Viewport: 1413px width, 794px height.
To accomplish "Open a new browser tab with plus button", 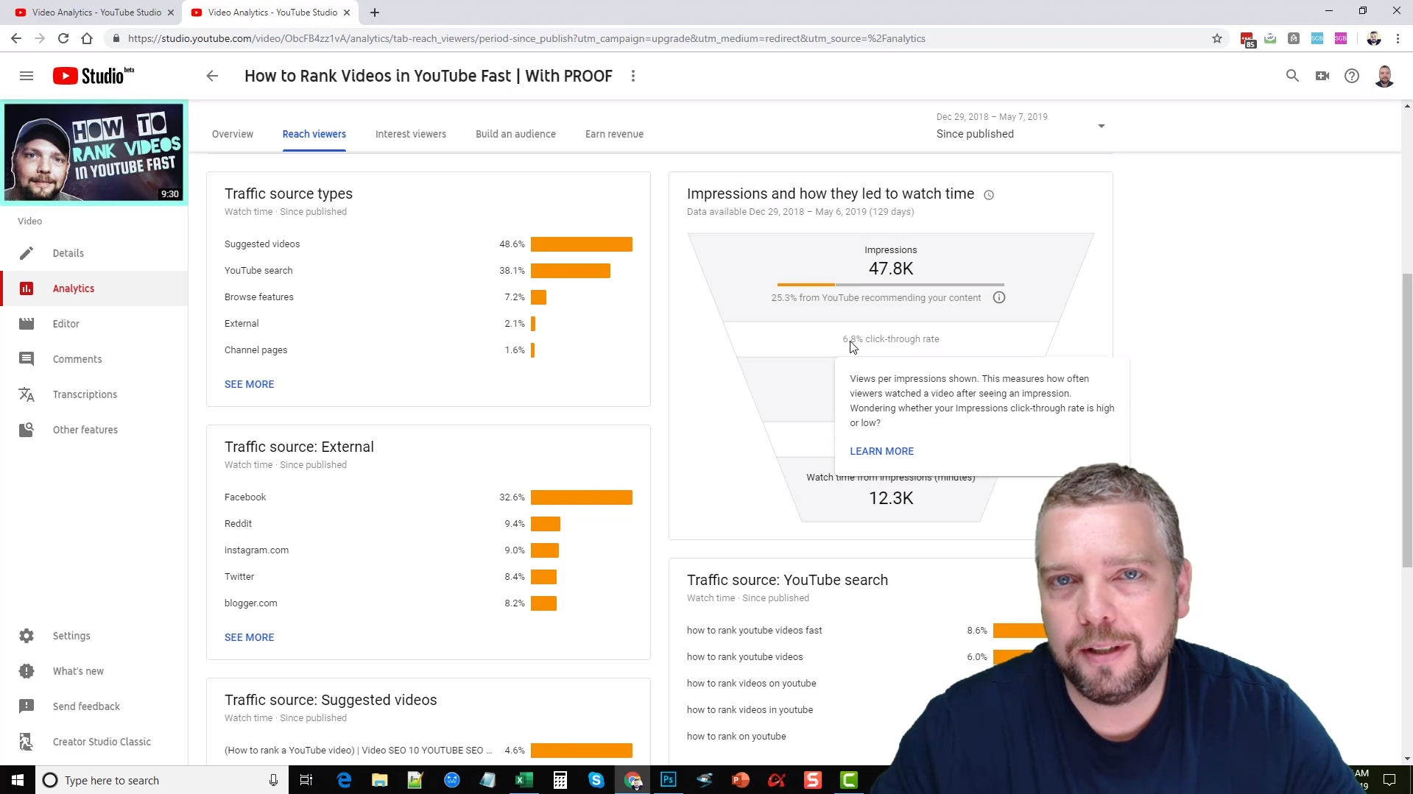I will pyautogui.click(x=374, y=13).
